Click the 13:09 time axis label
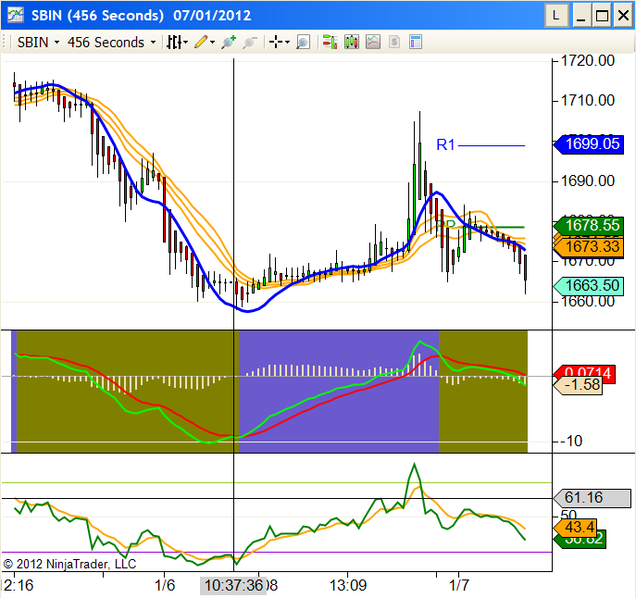 coord(348,586)
